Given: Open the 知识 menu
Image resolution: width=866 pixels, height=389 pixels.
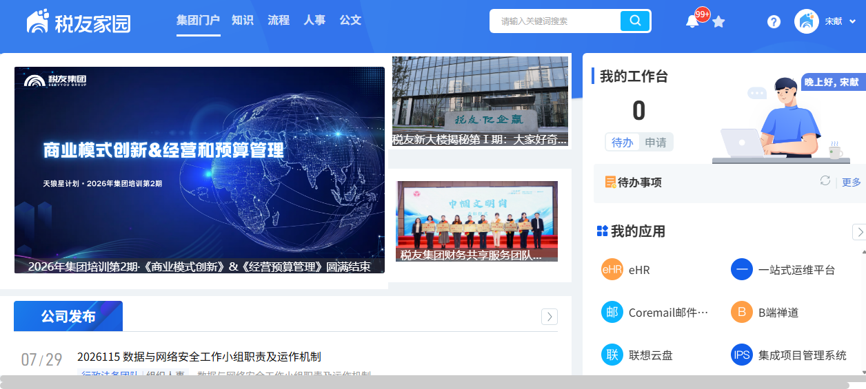Looking at the screenshot, I should pyautogui.click(x=243, y=21).
